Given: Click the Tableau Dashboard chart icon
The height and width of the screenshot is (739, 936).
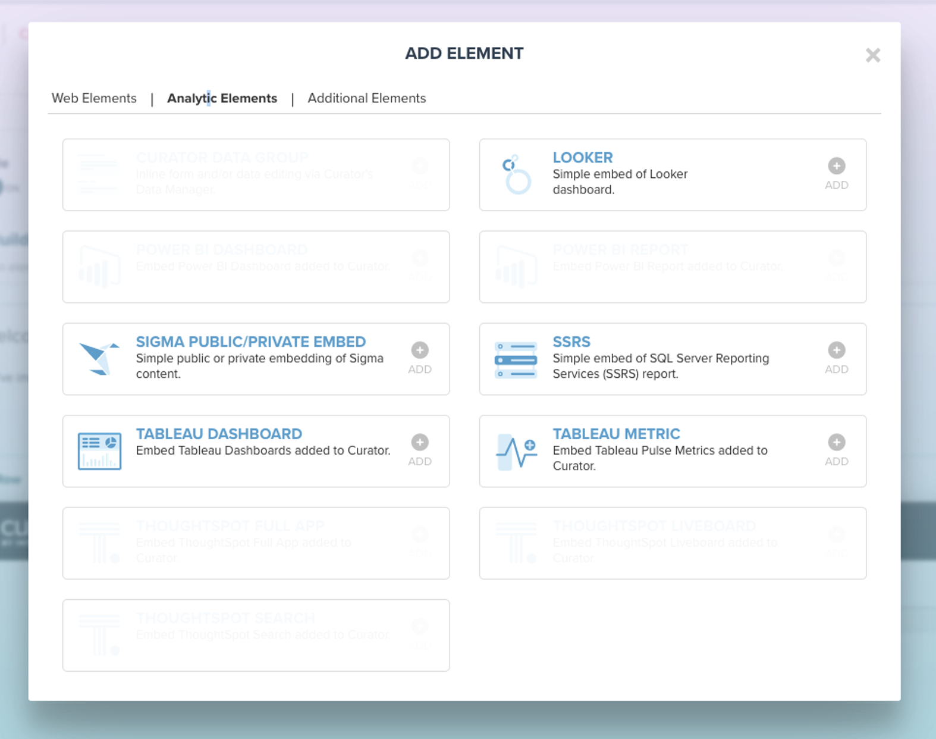Looking at the screenshot, I should coord(99,451).
